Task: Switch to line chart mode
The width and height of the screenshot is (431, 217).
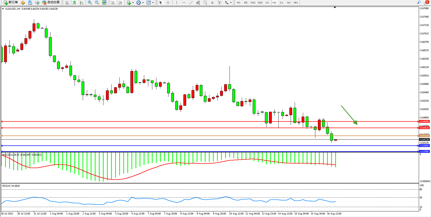Action: tap(82, 3)
